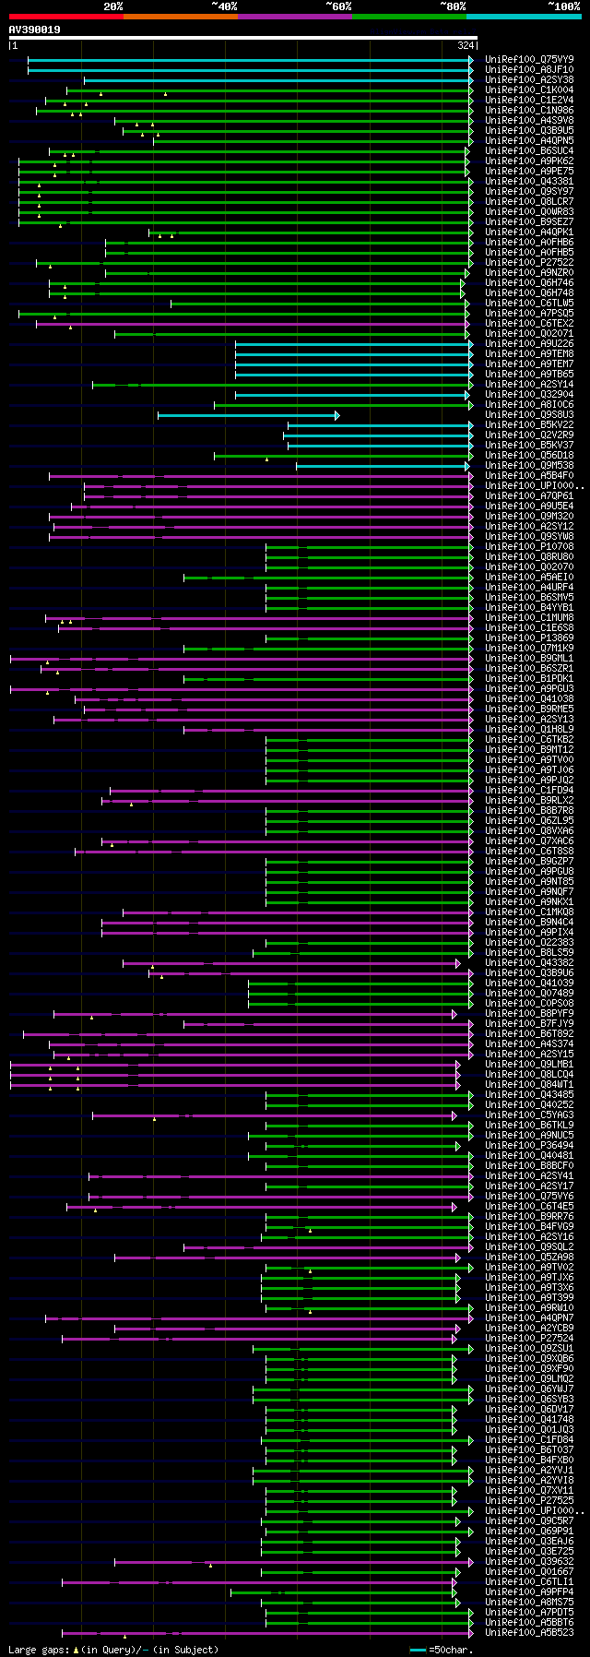Screen dimensions: 590x1657
Task: Select the purple ~60% identity legend segment
Action: (x=295, y=17)
